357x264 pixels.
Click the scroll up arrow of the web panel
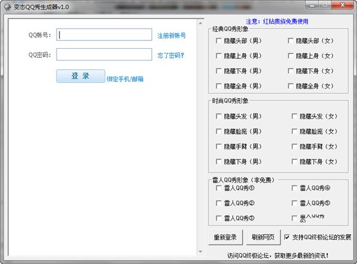201,23
